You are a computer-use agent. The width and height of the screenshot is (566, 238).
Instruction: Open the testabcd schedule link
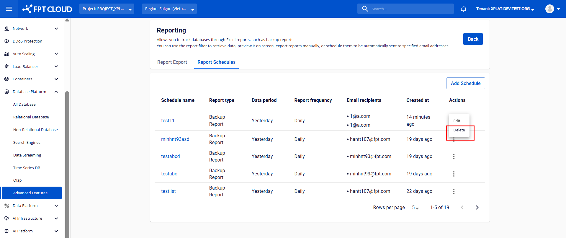170,157
